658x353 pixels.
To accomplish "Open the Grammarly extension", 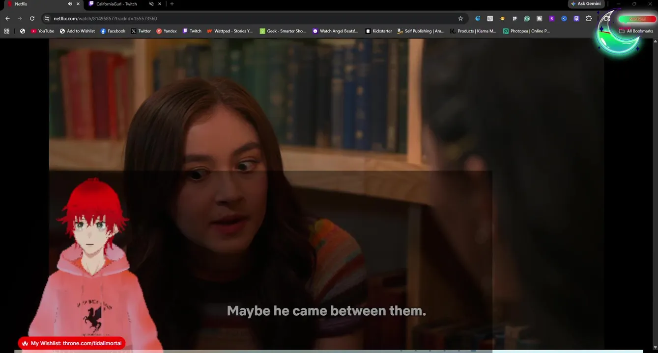I will click(x=527, y=19).
